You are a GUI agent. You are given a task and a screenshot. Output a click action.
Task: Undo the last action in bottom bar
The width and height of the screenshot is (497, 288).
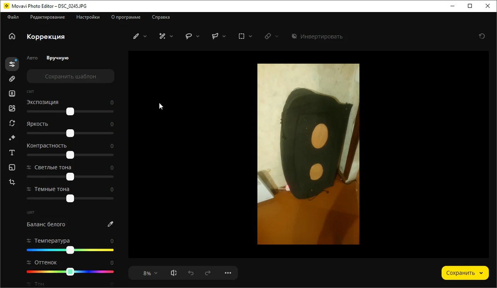tap(191, 273)
